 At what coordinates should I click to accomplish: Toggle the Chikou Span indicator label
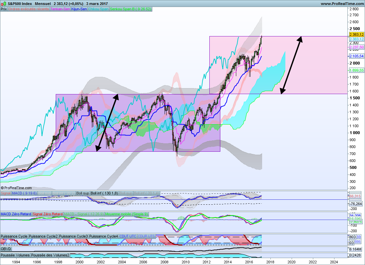(98, 9)
